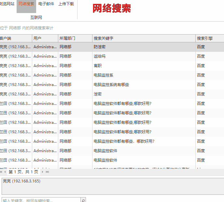This screenshot has width=224, height=202.
Task: Select the 网络搜索 tab
Action: click(x=26, y=4)
